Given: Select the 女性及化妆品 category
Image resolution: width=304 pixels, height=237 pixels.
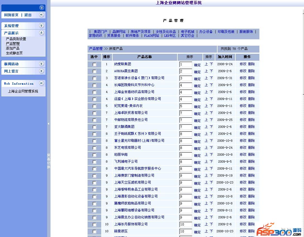Looking at the screenshot, I should (x=166, y=31).
